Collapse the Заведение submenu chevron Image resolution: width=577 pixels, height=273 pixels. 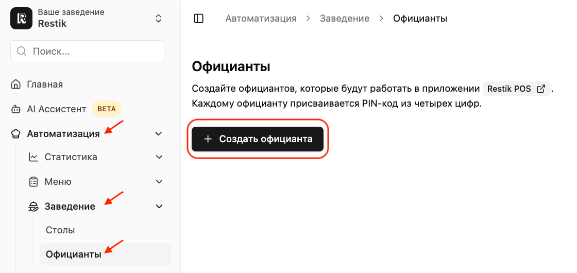tap(159, 207)
